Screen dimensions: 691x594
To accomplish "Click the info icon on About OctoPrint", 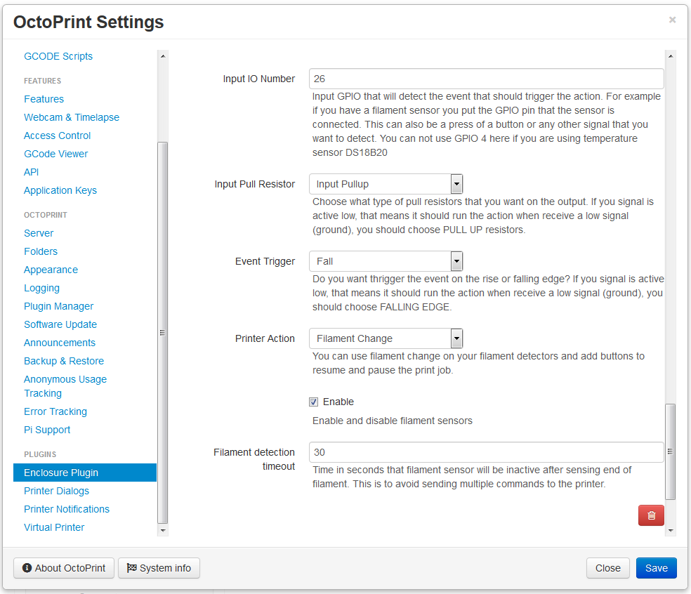I will click(27, 568).
